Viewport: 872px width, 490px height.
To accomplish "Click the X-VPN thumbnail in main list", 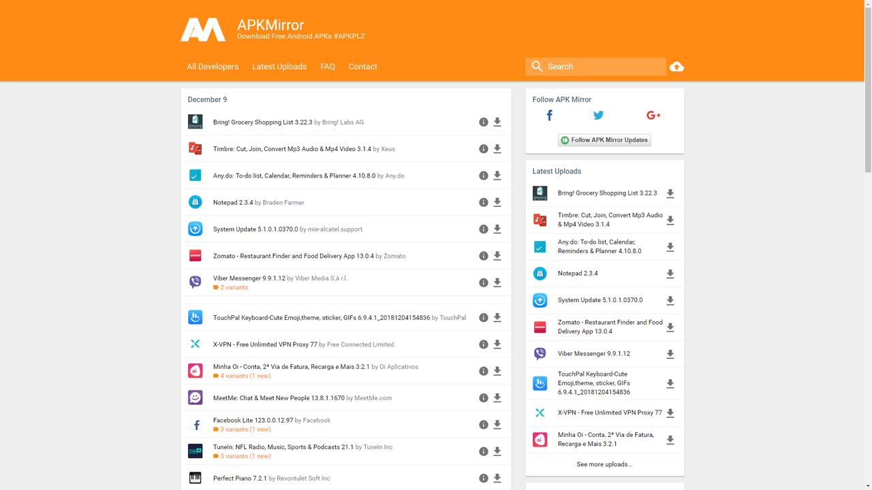I will [196, 344].
